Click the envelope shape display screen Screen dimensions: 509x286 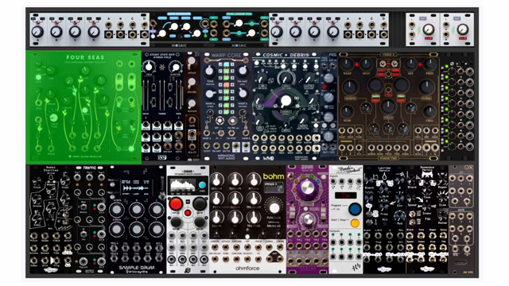click(184, 186)
